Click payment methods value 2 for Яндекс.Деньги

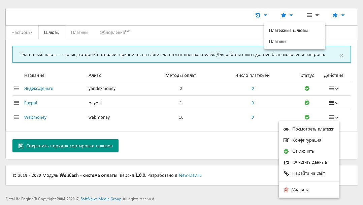[x=181, y=88]
